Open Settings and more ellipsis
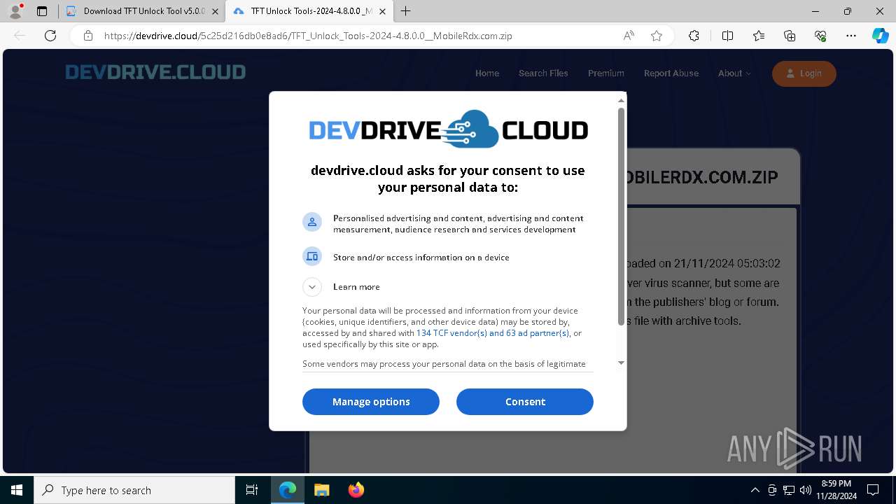This screenshot has height=504, width=896. (x=851, y=36)
